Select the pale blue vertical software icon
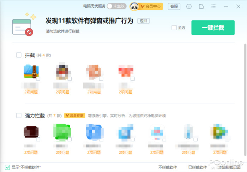 click(x=188, y=132)
